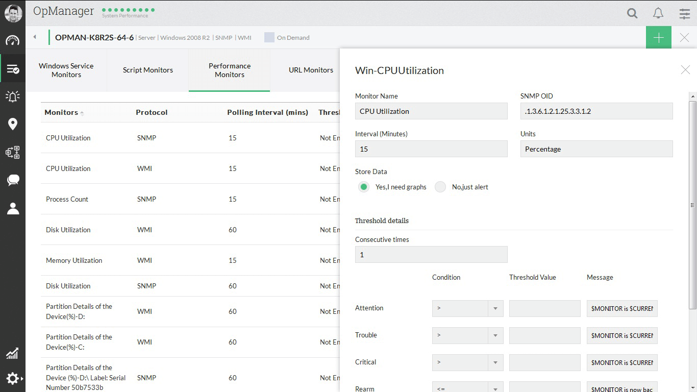Select the inventory list icon in sidebar
Viewport: 697px width, 392px height.
pos(13,69)
